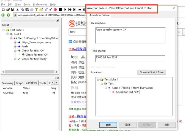
Task: Expand the /web tree node
Action: (x=15, y=46)
